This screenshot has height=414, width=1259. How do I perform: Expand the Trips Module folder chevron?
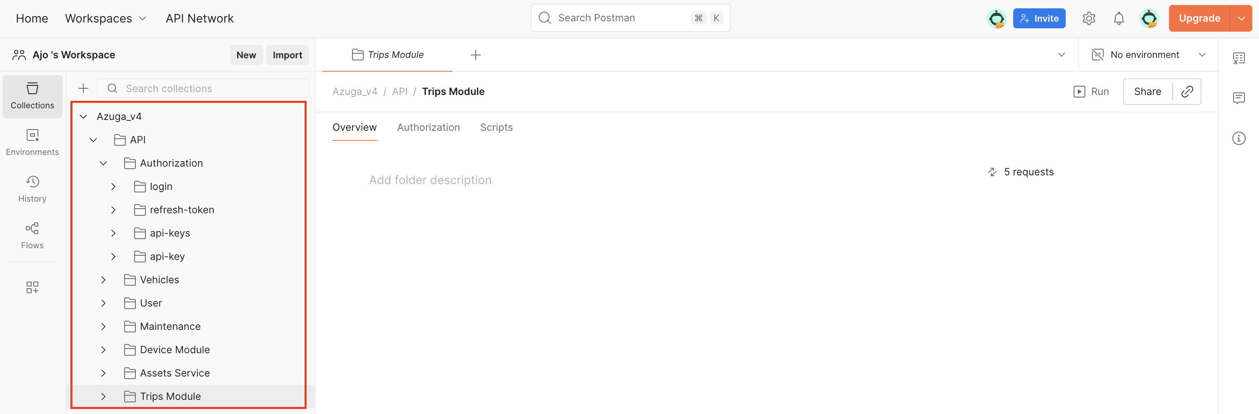point(104,397)
